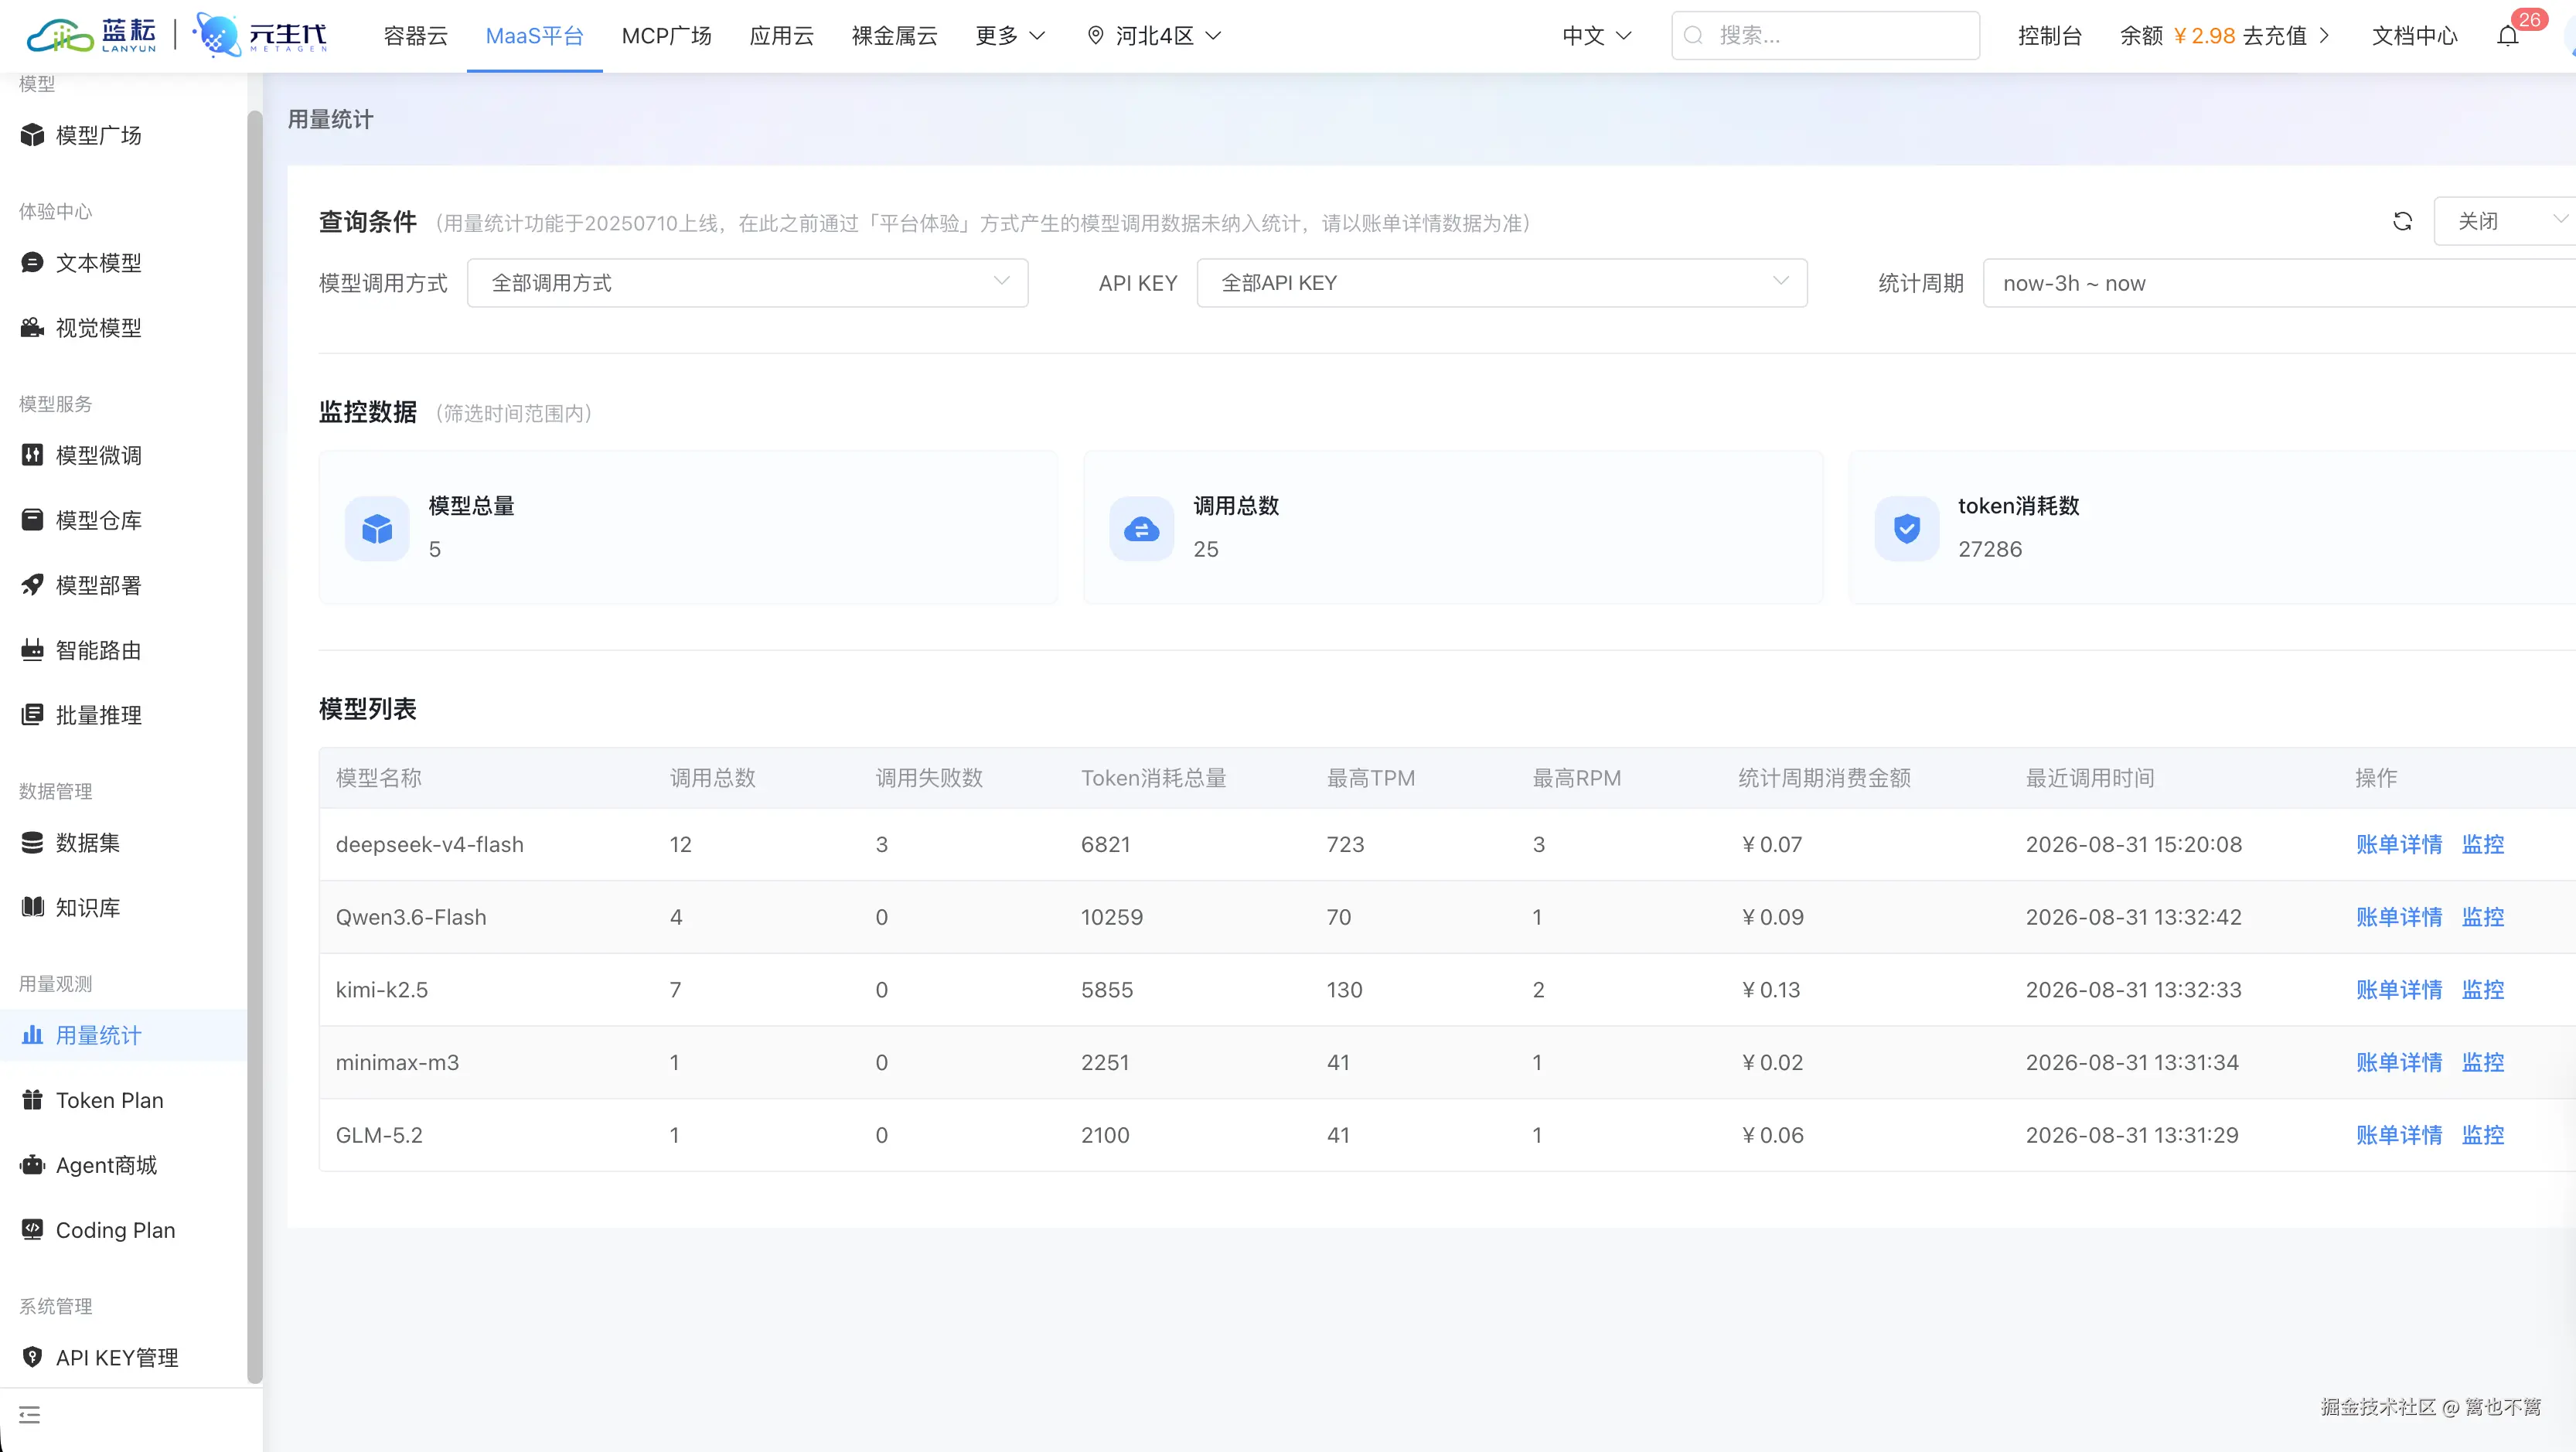Click the 用量统计 bar chart icon
The width and height of the screenshot is (2576, 1452).
pyautogui.click(x=33, y=1035)
